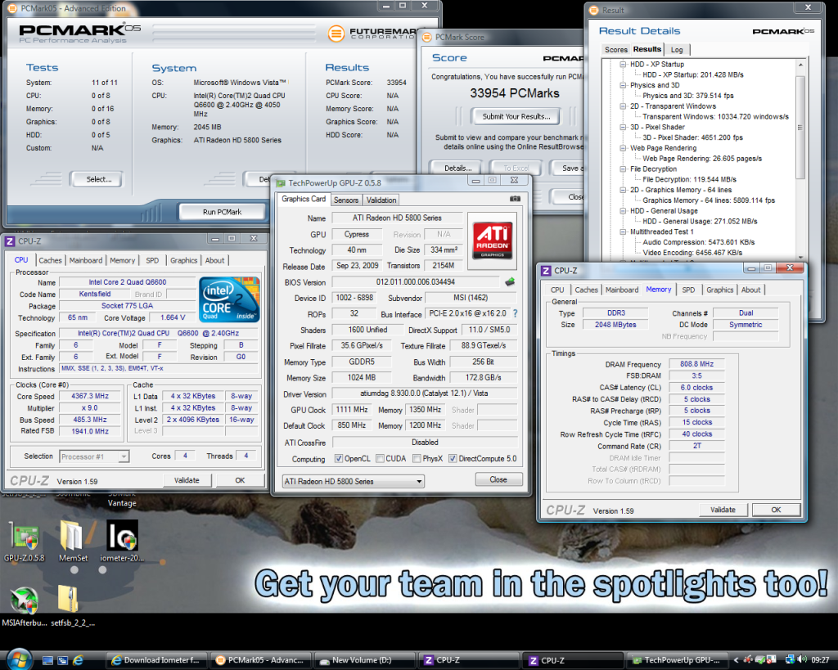This screenshot has width=838, height=670.
Task: Toggle the OpenCL checkbox
Action: [338, 458]
